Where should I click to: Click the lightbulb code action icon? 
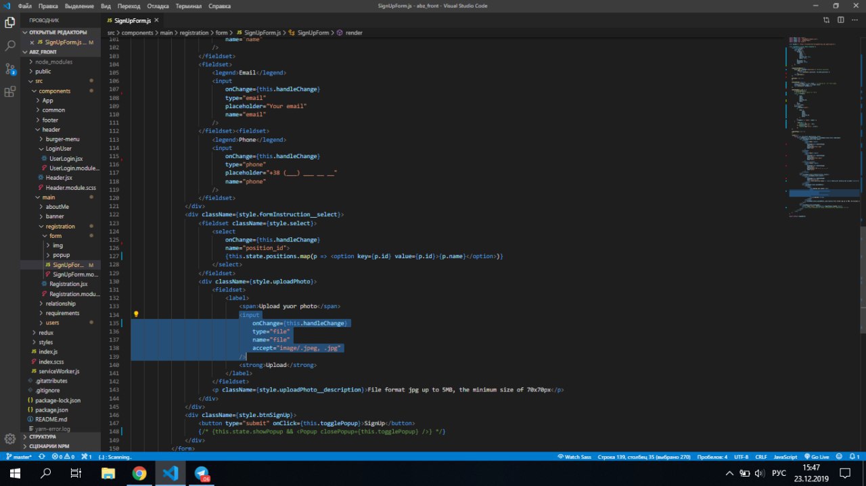[x=136, y=314]
